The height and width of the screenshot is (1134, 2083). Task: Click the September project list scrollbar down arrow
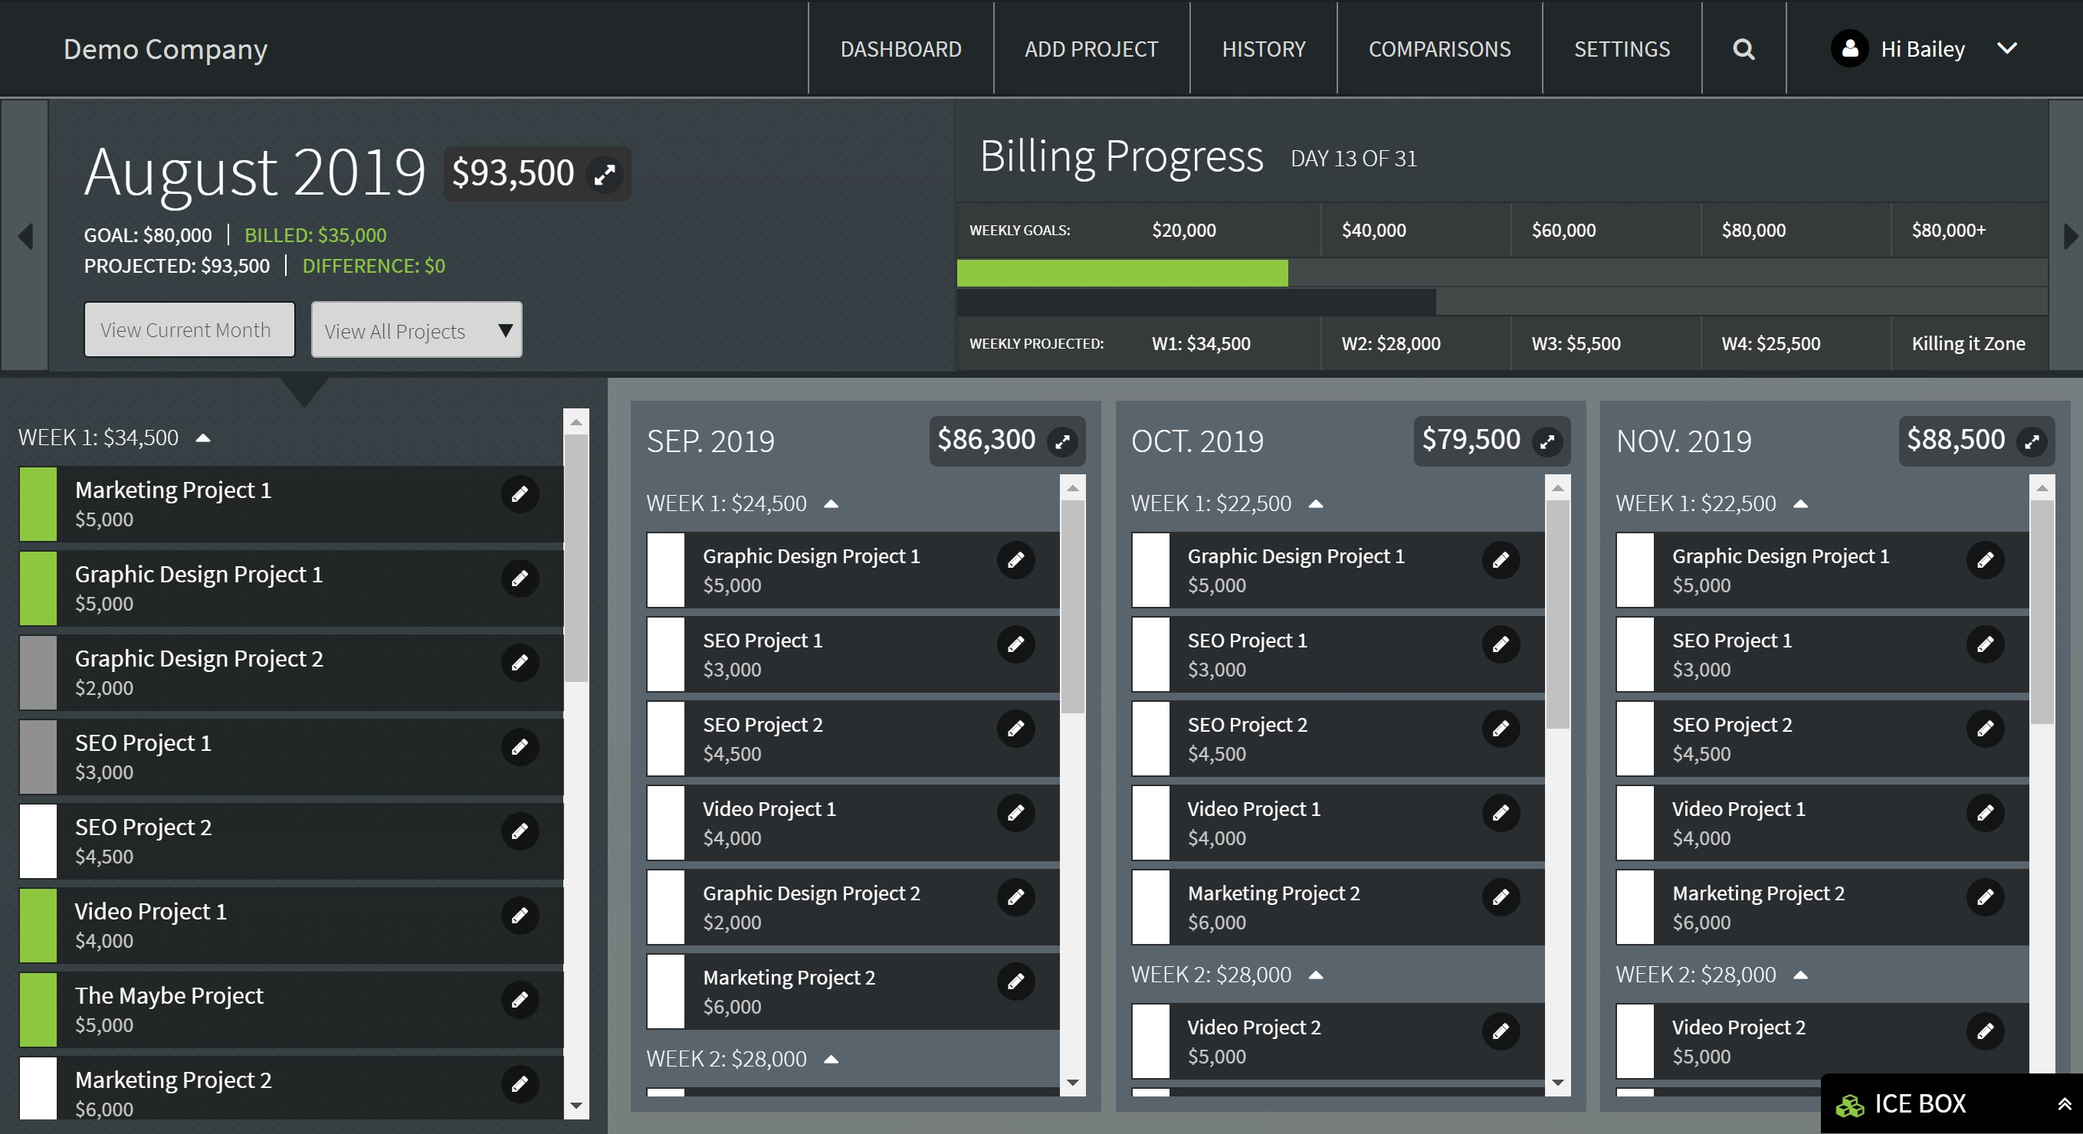click(1072, 1082)
